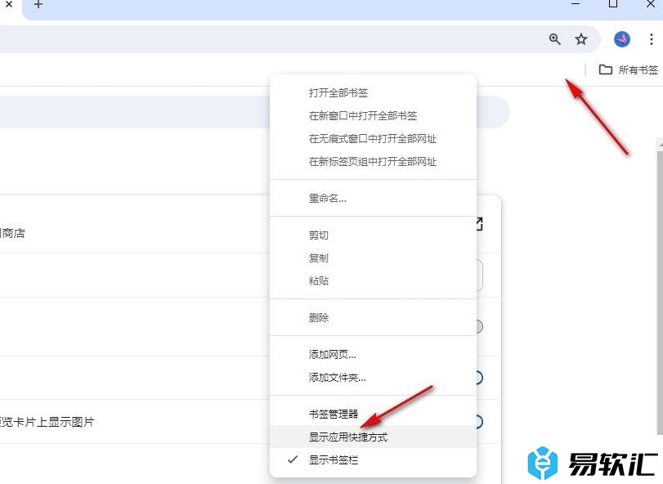Uncheck 显示书签栏 in the context menu

coord(333,460)
